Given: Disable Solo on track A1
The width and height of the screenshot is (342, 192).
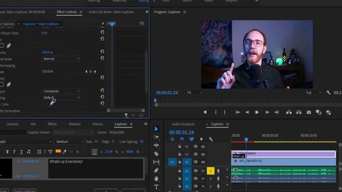Looking at the screenshot, I should click(211, 171).
